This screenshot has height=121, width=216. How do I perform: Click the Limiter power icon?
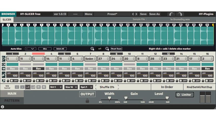178,95
